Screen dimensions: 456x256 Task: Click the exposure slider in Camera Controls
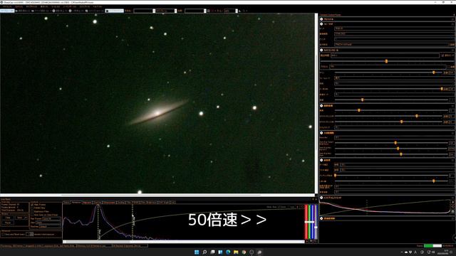coord(386,61)
